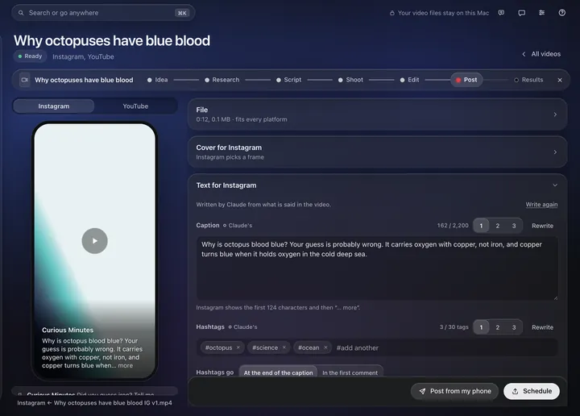Go to the Shoot stage
The height and width of the screenshot is (416, 580).
tap(350, 80)
